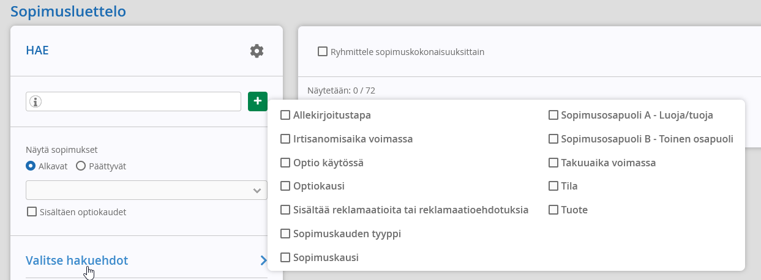
Task: Click the green plus add-filter button
Action: click(258, 101)
